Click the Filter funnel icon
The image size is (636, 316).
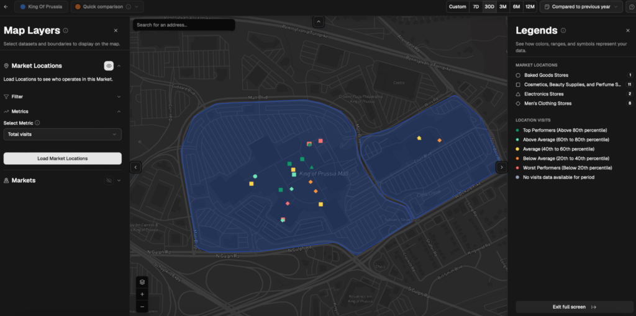(6, 97)
